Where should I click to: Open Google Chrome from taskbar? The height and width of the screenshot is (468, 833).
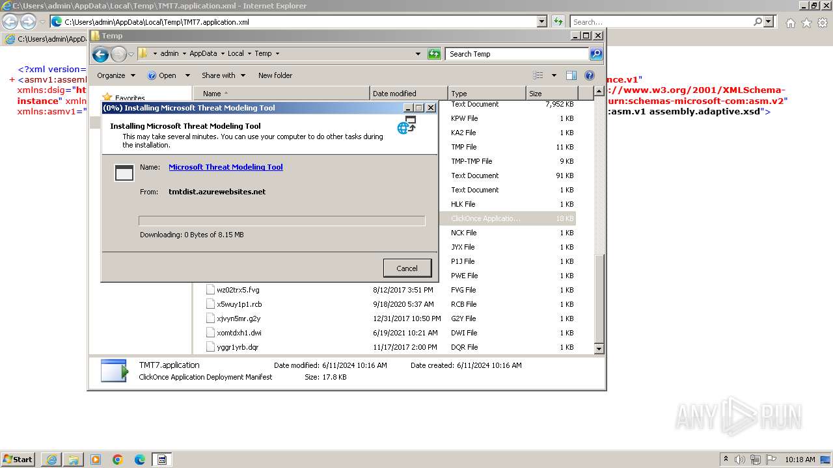click(118, 460)
